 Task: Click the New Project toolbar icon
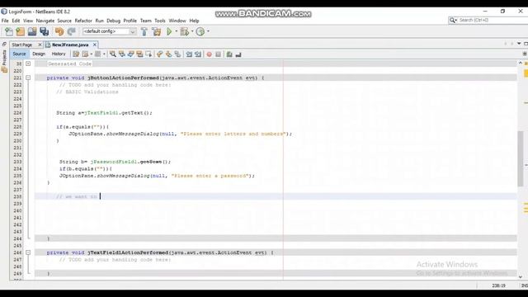pyautogui.click(x=20, y=31)
